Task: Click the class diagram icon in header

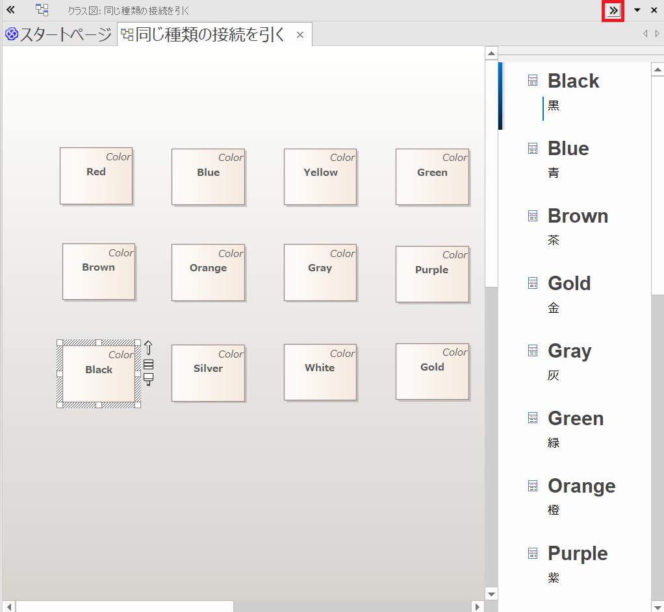Action: pos(42,10)
